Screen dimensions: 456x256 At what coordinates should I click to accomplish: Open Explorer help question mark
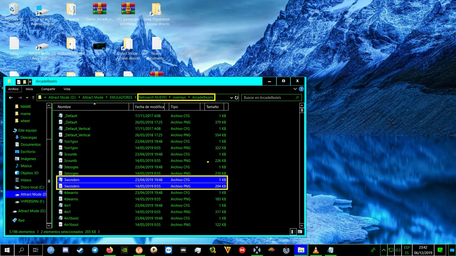point(301,89)
